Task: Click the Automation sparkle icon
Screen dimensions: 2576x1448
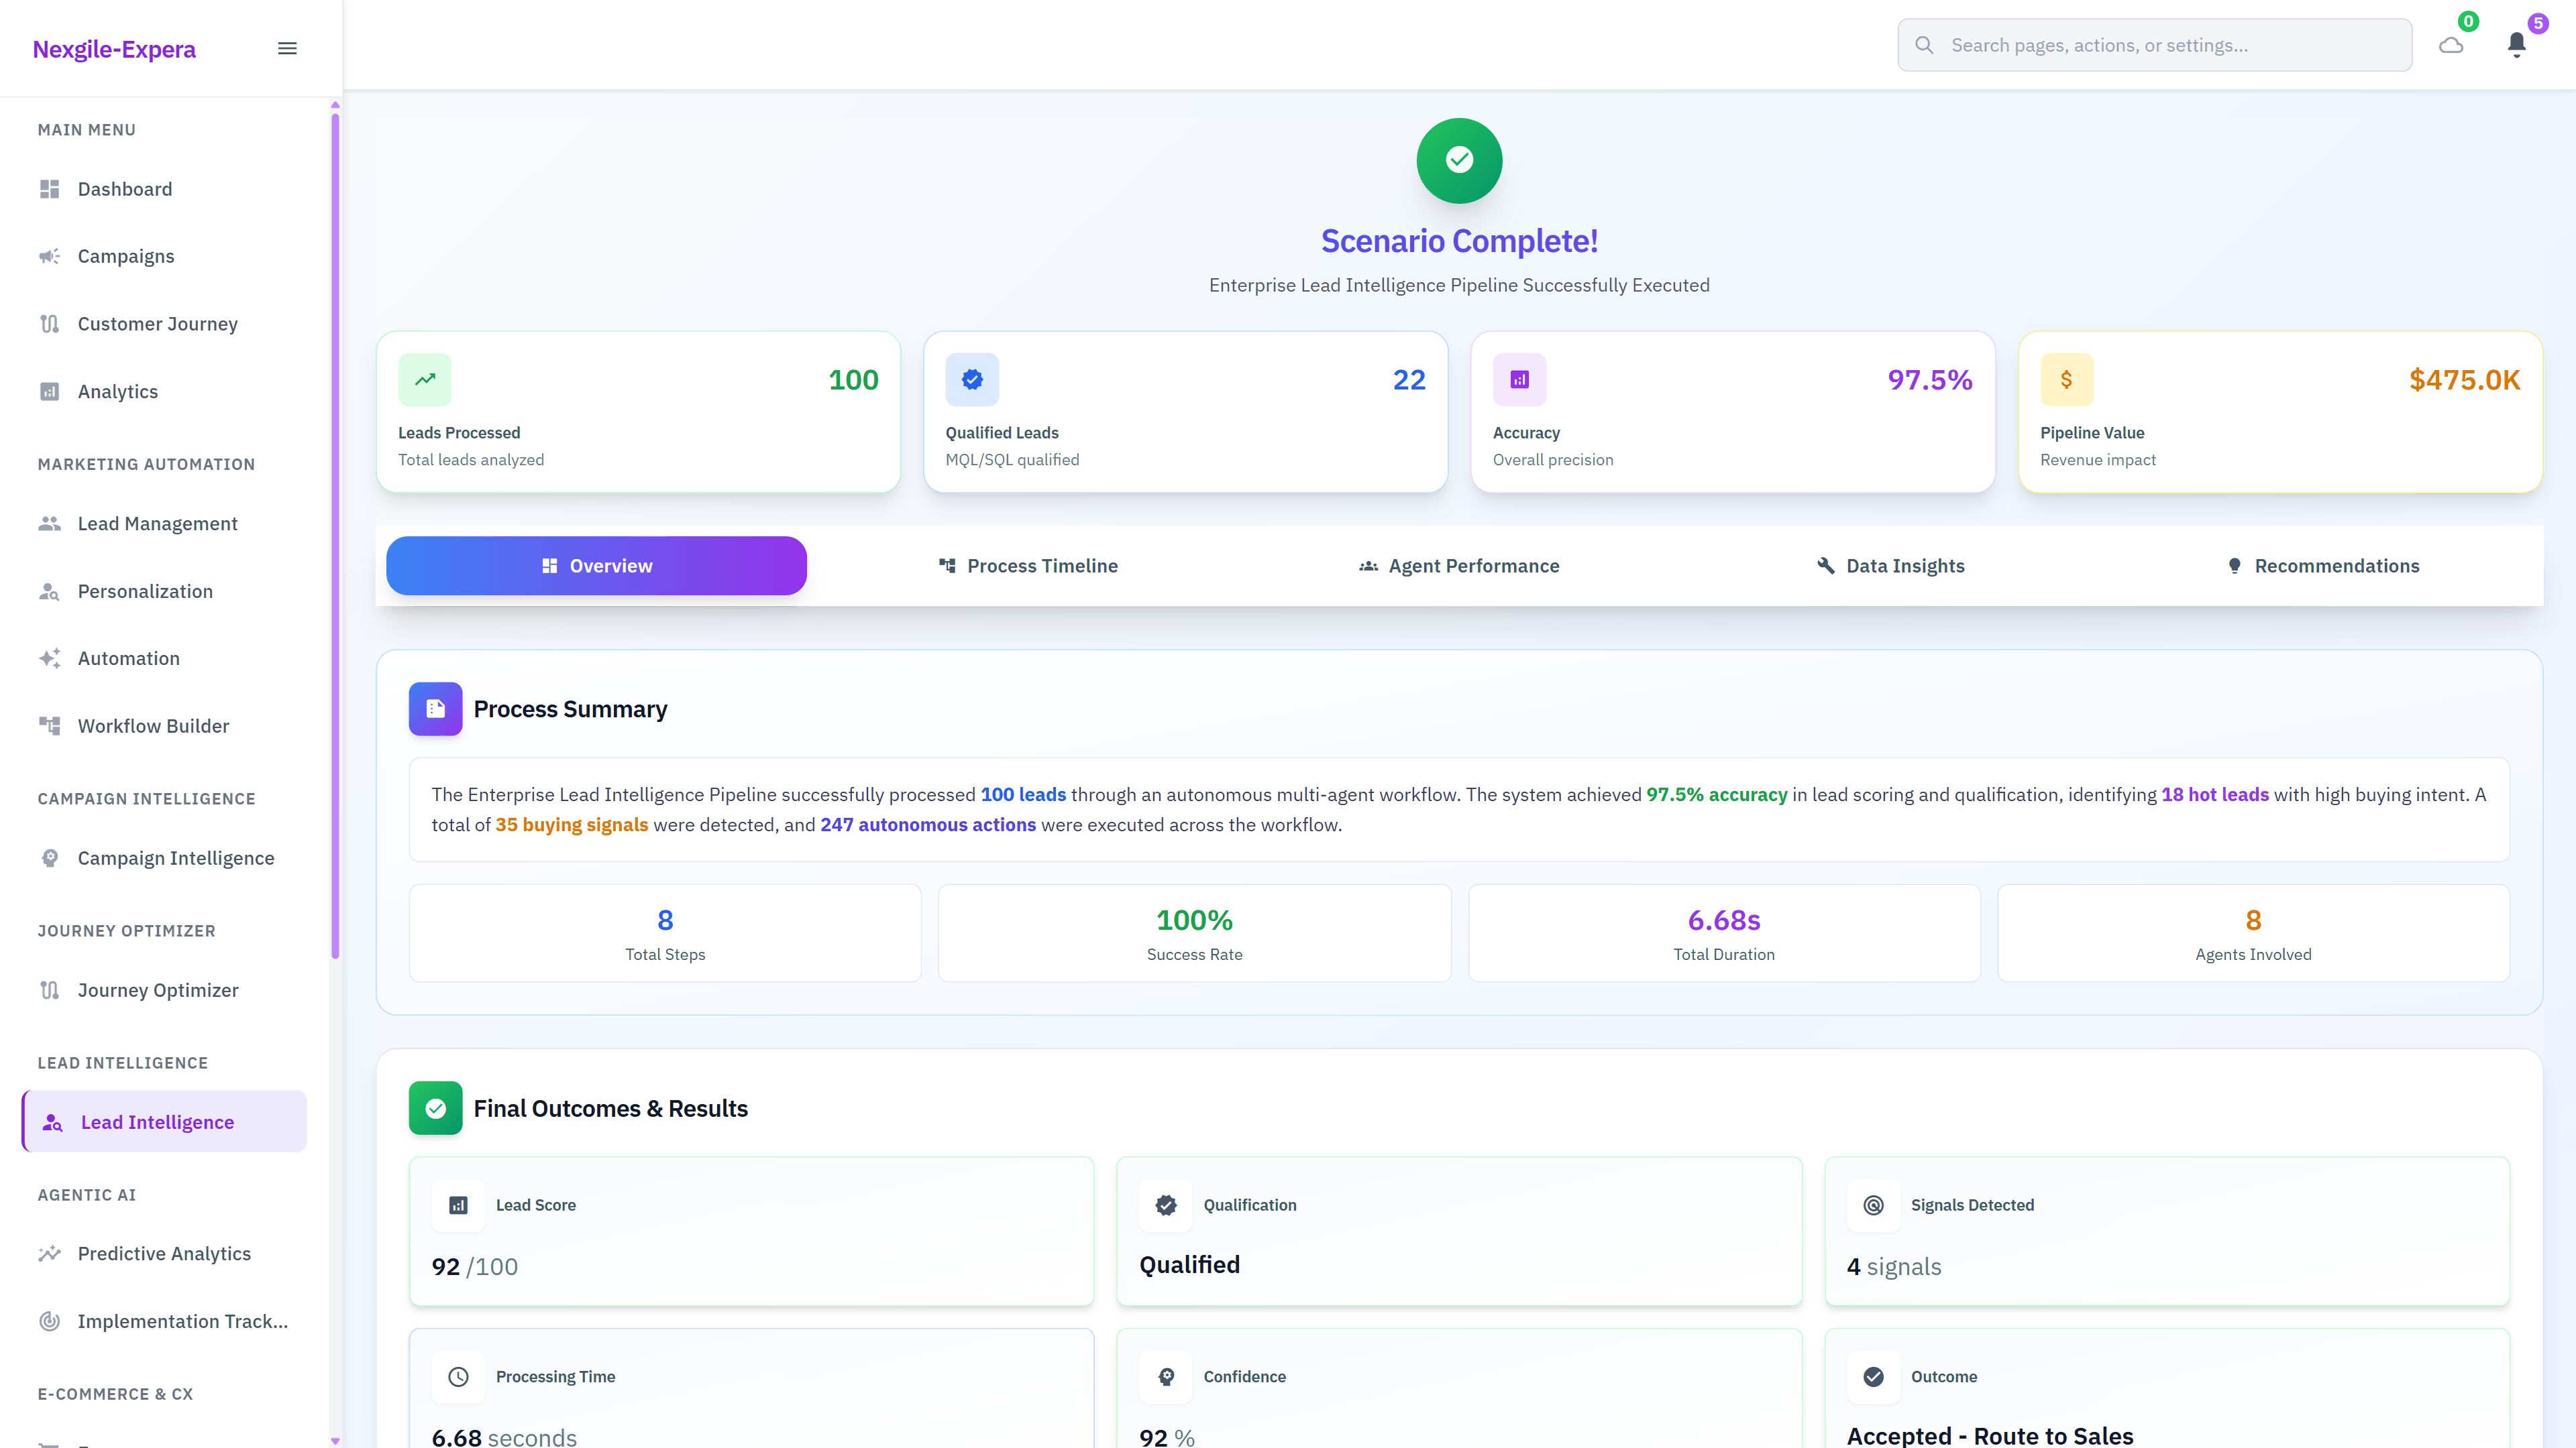Action: coord(50,658)
